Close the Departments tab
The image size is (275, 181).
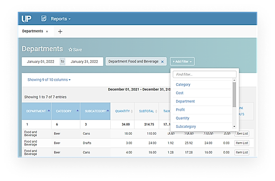point(47,31)
